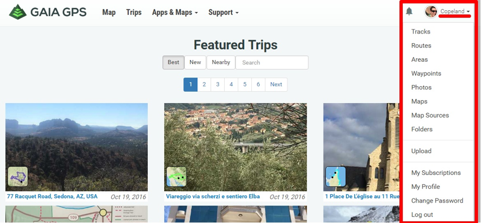Switch to the Nearby trips filter
The height and width of the screenshot is (223, 481).
pos(221,62)
